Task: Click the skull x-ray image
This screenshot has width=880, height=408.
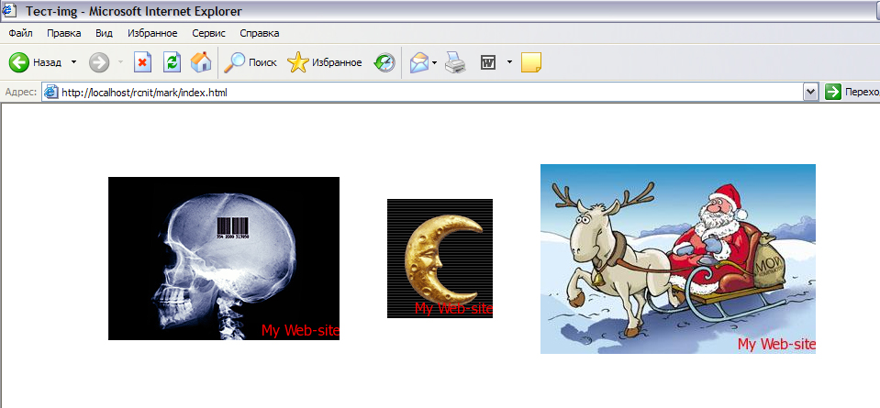Action: click(224, 259)
